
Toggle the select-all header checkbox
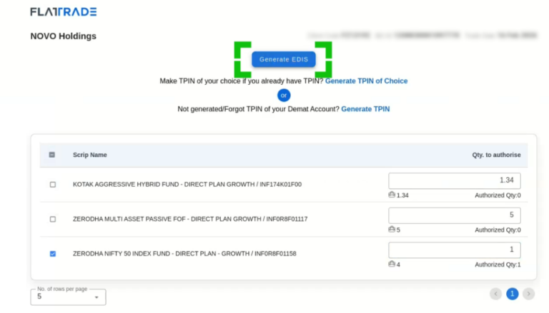coord(52,155)
